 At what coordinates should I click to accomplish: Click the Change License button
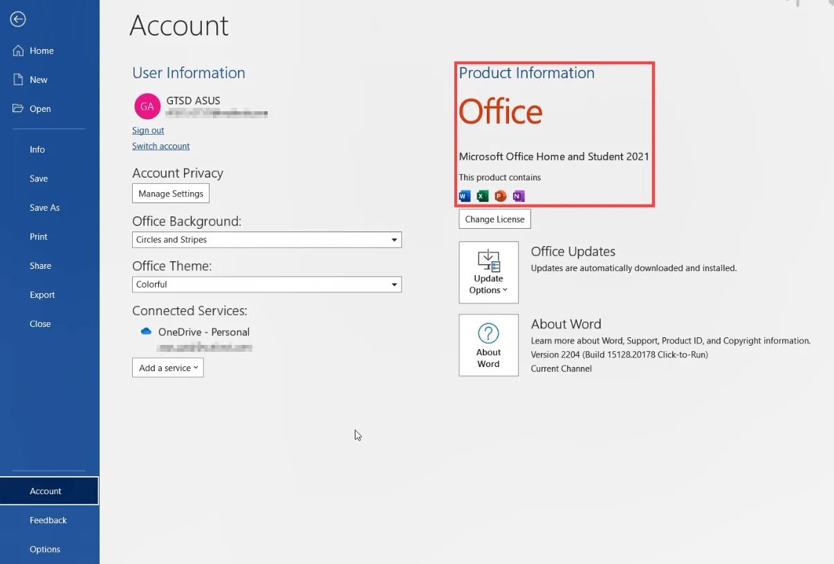(x=495, y=219)
